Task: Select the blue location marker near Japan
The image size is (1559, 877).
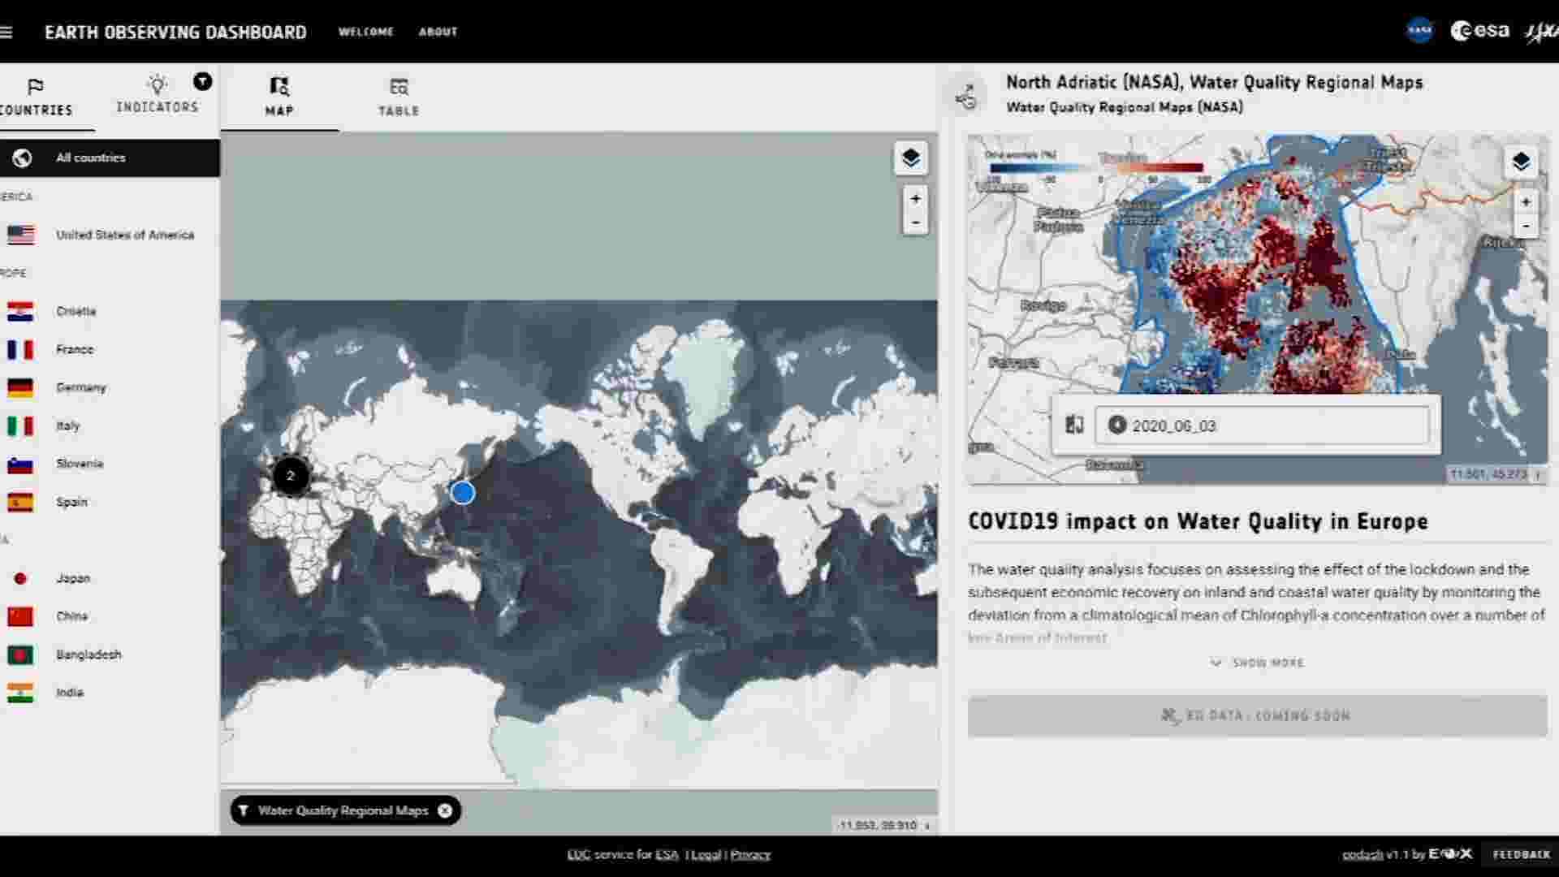Action: click(x=463, y=492)
